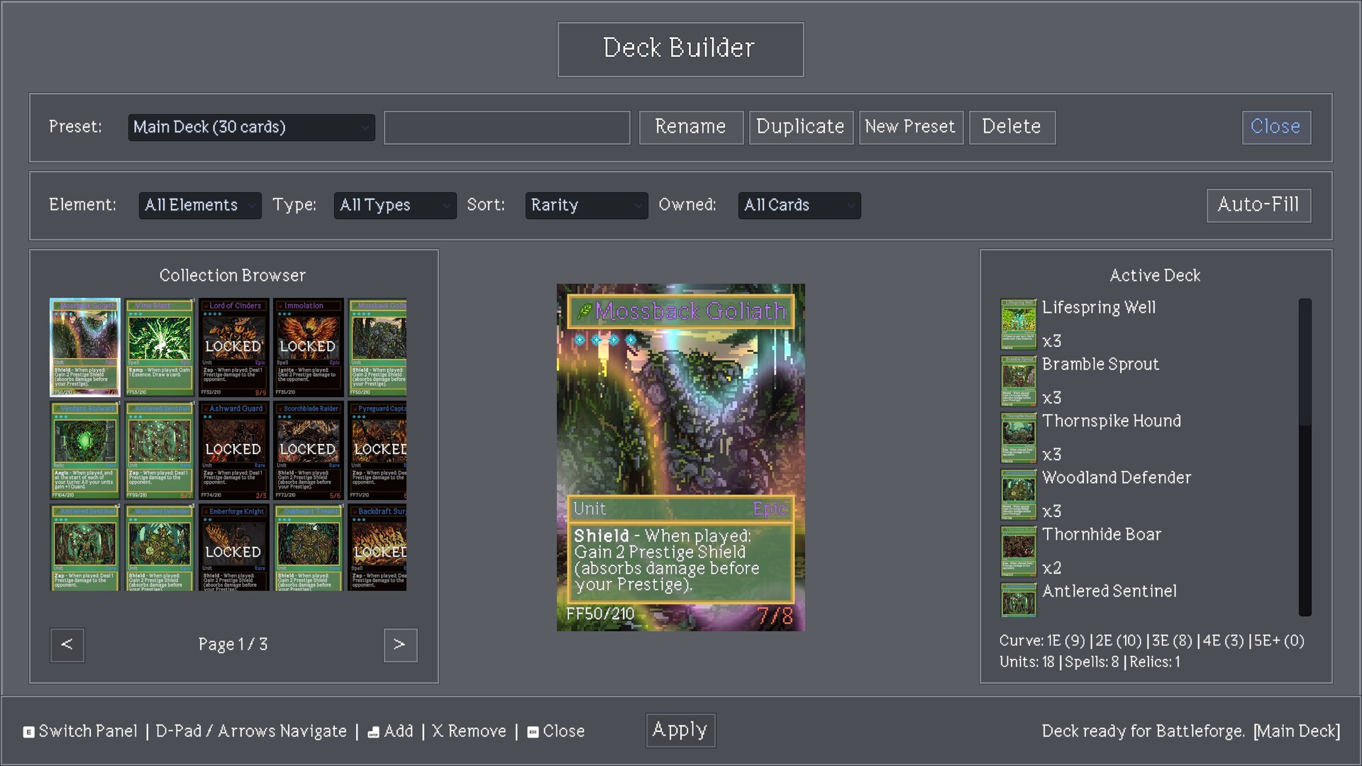1362x766 pixels.
Task: Select the locked Backdraft Surge card
Action: tap(377, 548)
